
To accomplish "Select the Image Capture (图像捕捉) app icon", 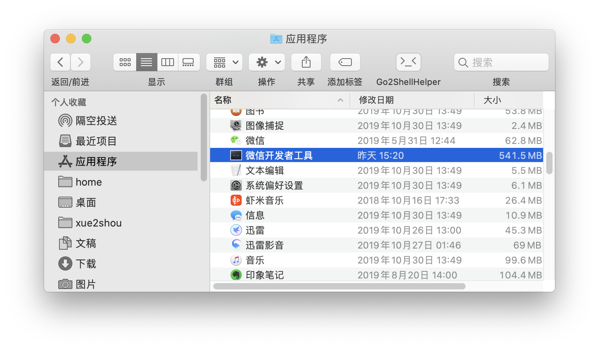I will click(236, 125).
